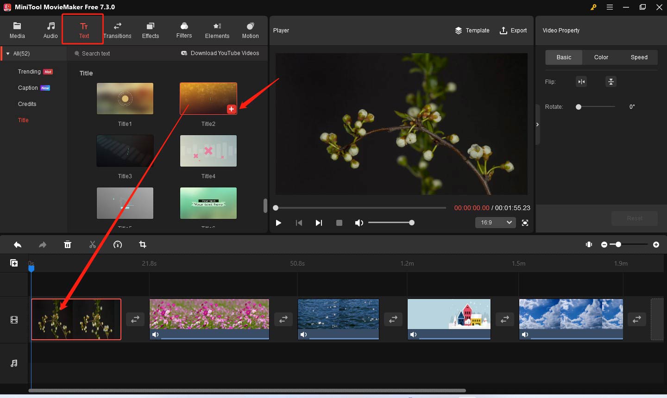This screenshot has width=667, height=398.
Task: Stop the playback
Action: pyautogui.click(x=339, y=223)
